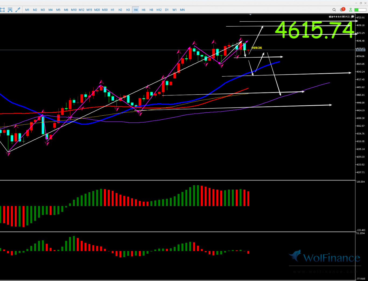Restore down the application window

(361, 3)
